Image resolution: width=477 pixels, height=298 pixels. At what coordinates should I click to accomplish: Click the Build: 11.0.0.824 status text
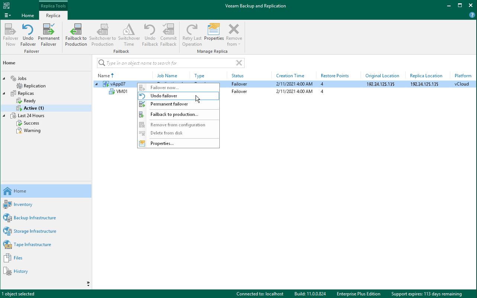point(310,294)
